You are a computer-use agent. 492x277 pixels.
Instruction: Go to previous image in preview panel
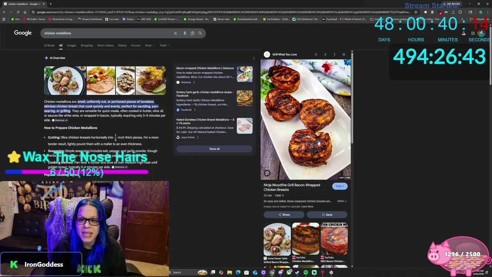point(316,54)
